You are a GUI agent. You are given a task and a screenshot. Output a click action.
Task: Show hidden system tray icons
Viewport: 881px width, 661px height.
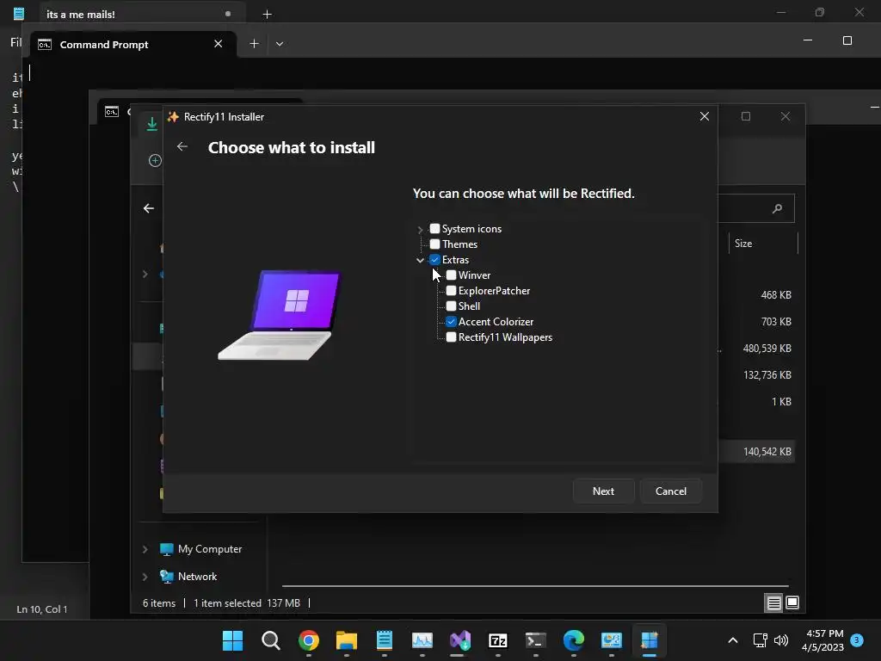point(733,640)
